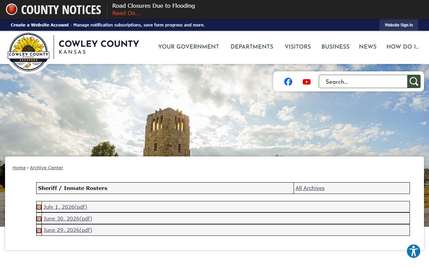Open the Your Government menu
The height and width of the screenshot is (268, 429).
(x=189, y=47)
